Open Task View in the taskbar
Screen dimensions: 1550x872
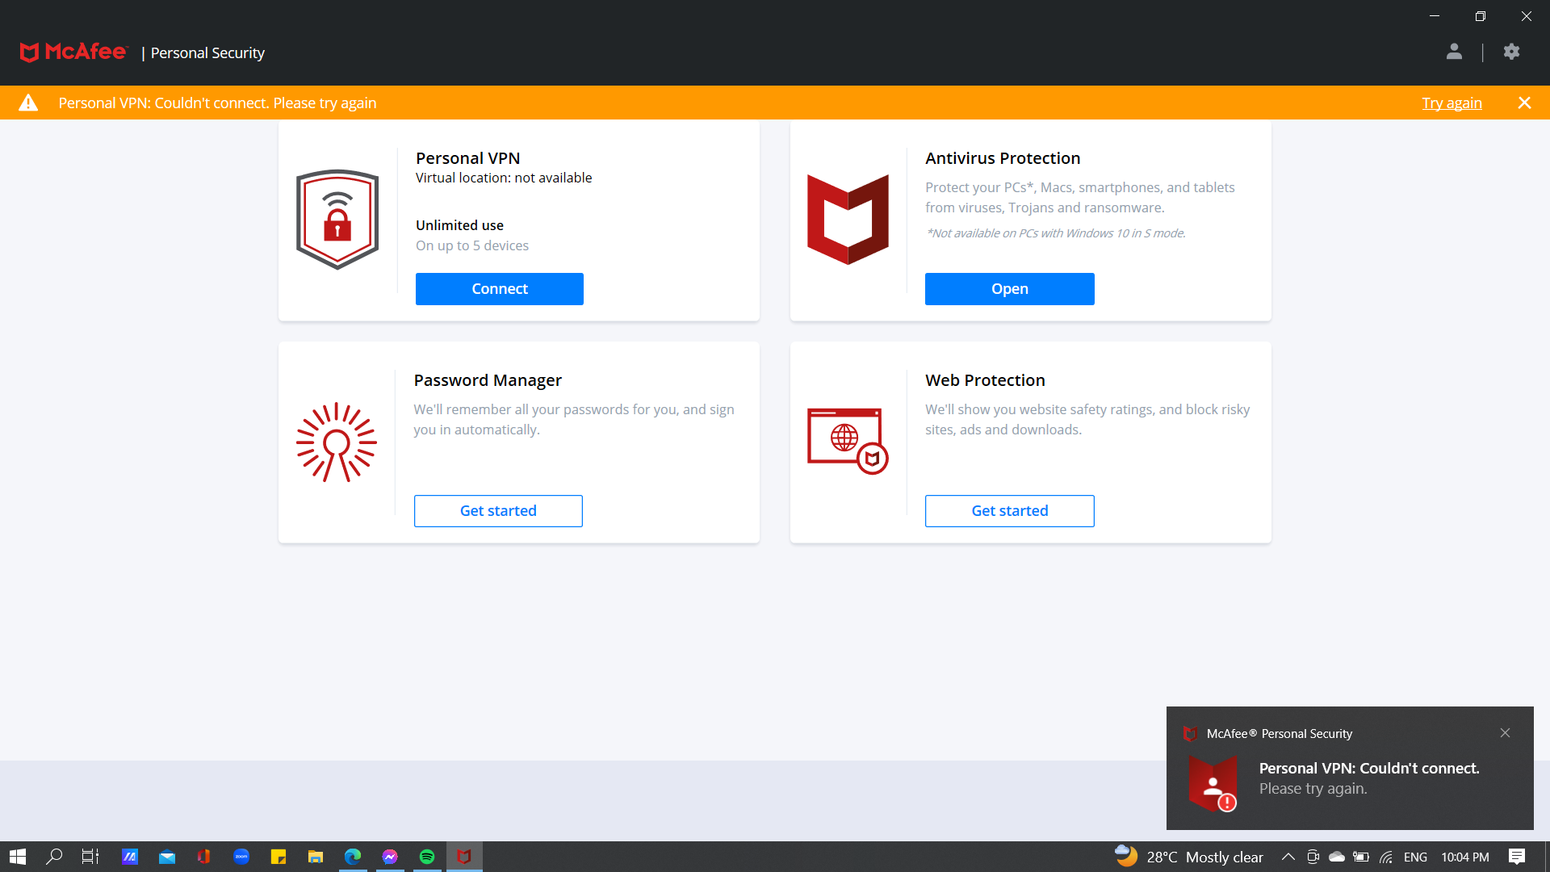[x=90, y=857]
